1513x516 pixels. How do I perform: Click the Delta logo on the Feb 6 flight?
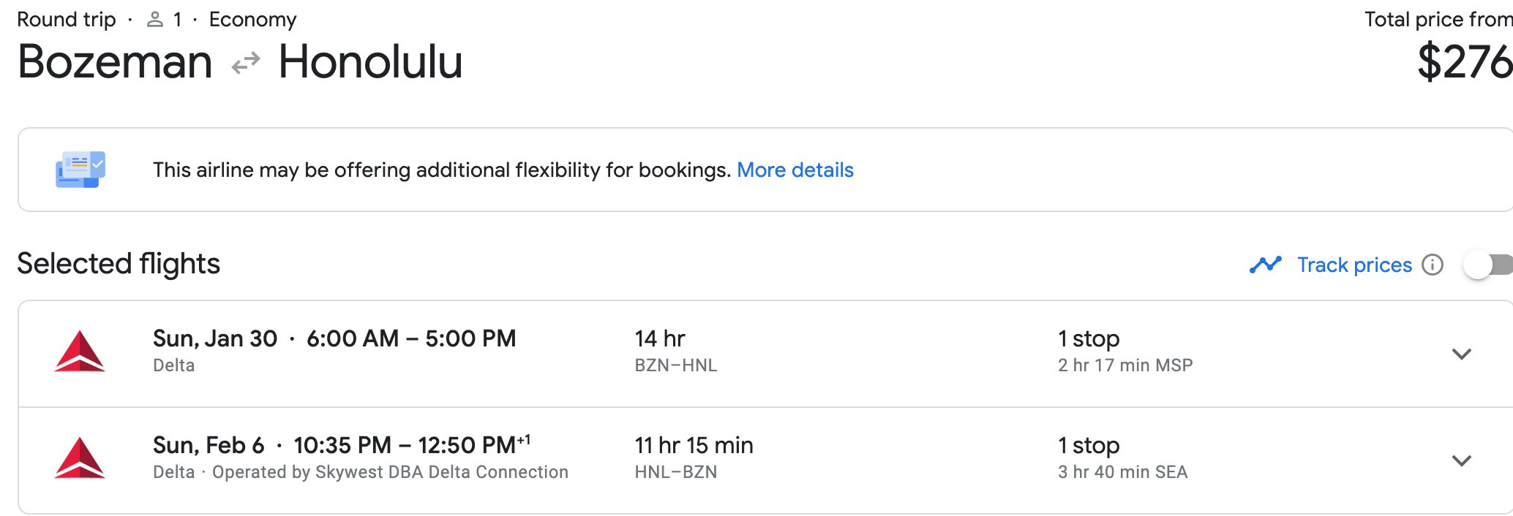[x=80, y=458]
